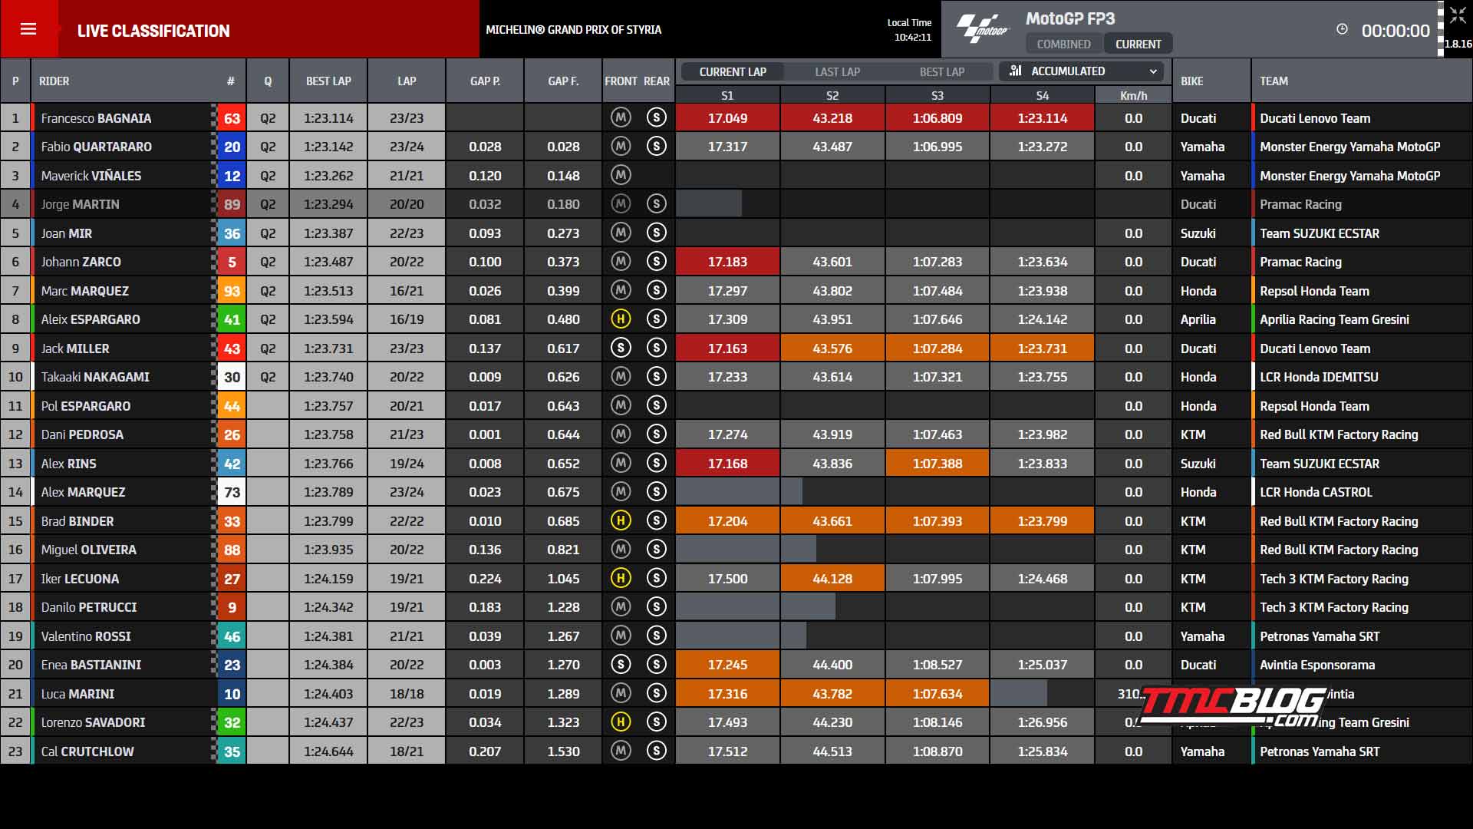Click Nakagami's rear soft tyre icon
This screenshot has height=829, width=1473.
656,376
